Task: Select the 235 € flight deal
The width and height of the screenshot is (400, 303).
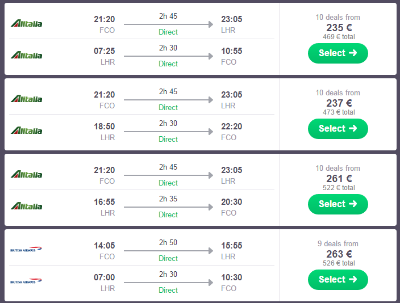Action: click(338, 53)
